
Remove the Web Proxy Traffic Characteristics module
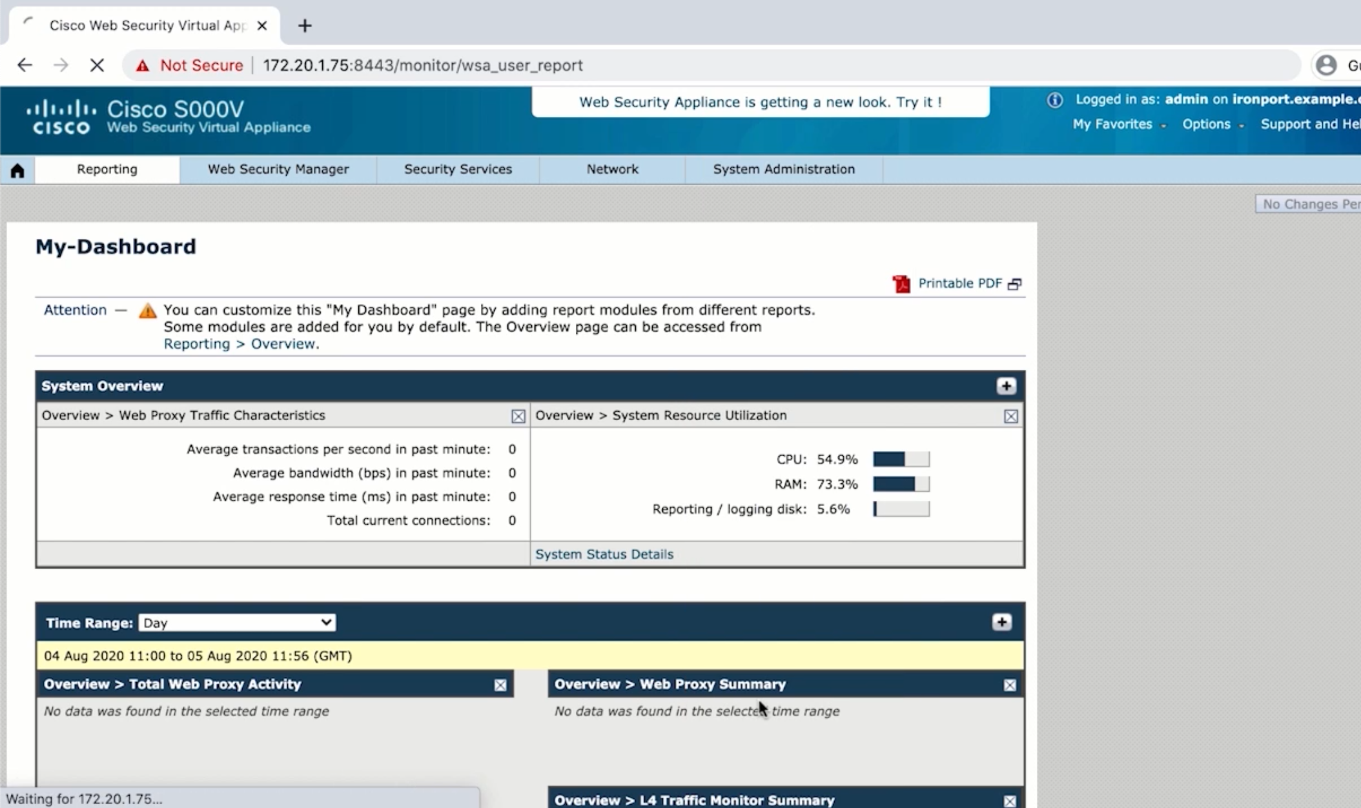[x=518, y=416]
